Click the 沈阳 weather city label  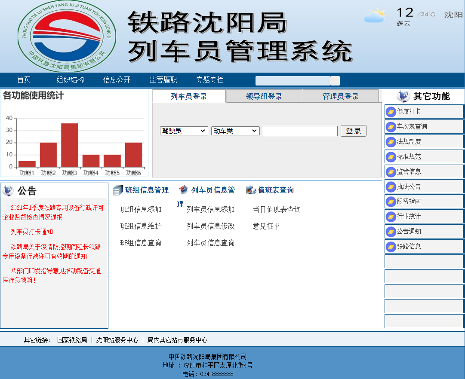click(x=453, y=15)
